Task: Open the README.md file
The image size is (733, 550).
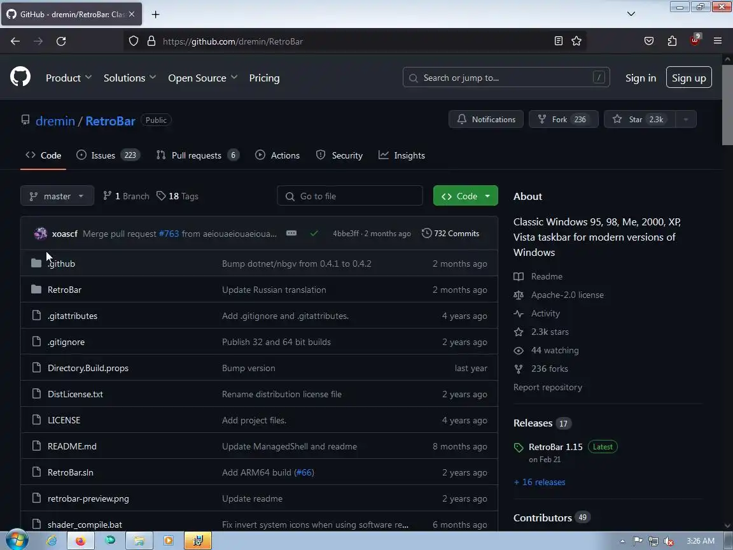Action: coord(72,446)
